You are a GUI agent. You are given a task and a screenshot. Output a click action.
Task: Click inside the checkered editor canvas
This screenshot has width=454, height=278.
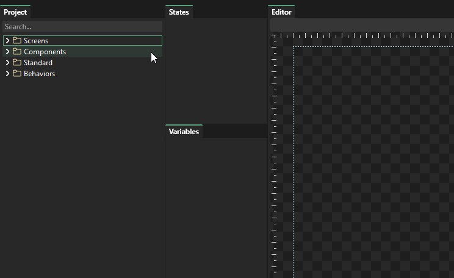click(x=372, y=159)
